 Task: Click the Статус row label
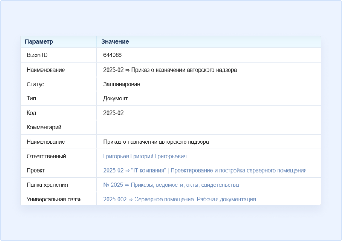35,84
